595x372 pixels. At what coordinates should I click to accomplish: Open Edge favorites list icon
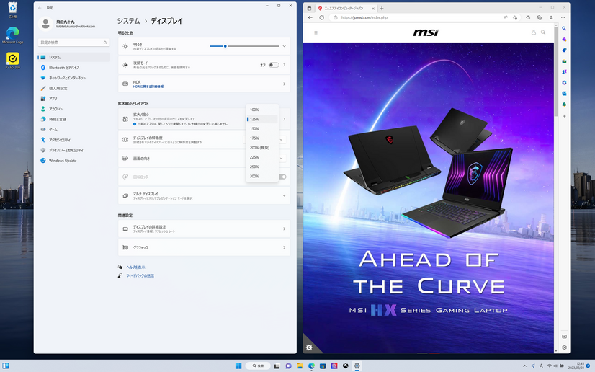coord(528,17)
